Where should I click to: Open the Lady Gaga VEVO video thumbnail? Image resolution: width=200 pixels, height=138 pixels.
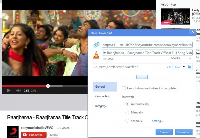pos(176,16)
